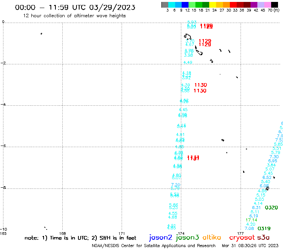The image size is (283, 249).
Task: Select the 3.70 wave height reading
Action: tap(190, 41)
